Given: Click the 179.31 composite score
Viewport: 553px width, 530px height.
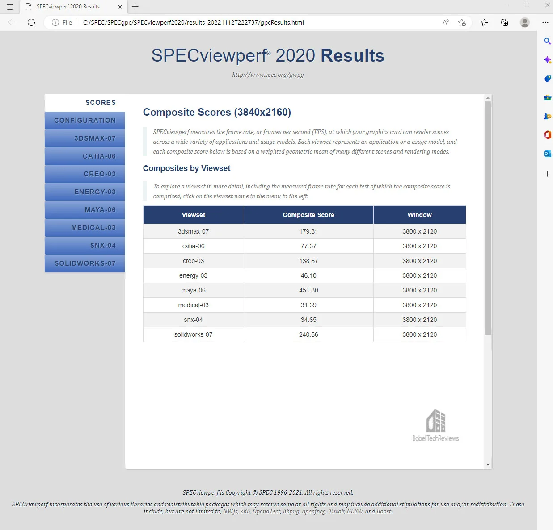Looking at the screenshot, I should 308,231.
